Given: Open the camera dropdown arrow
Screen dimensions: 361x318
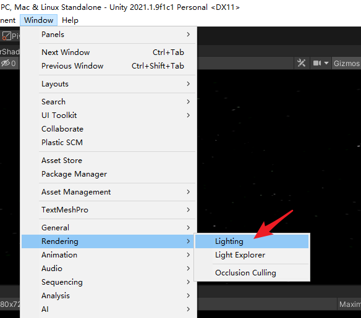Looking at the screenshot, I should tap(326, 63).
